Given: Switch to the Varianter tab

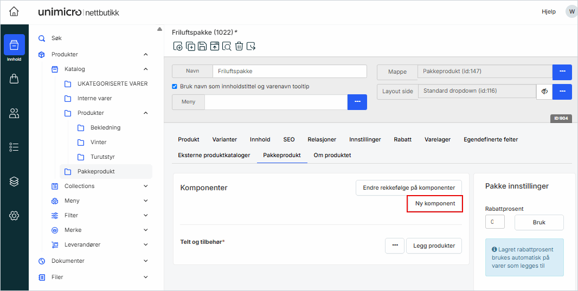Looking at the screenshot, I should 224,139.
